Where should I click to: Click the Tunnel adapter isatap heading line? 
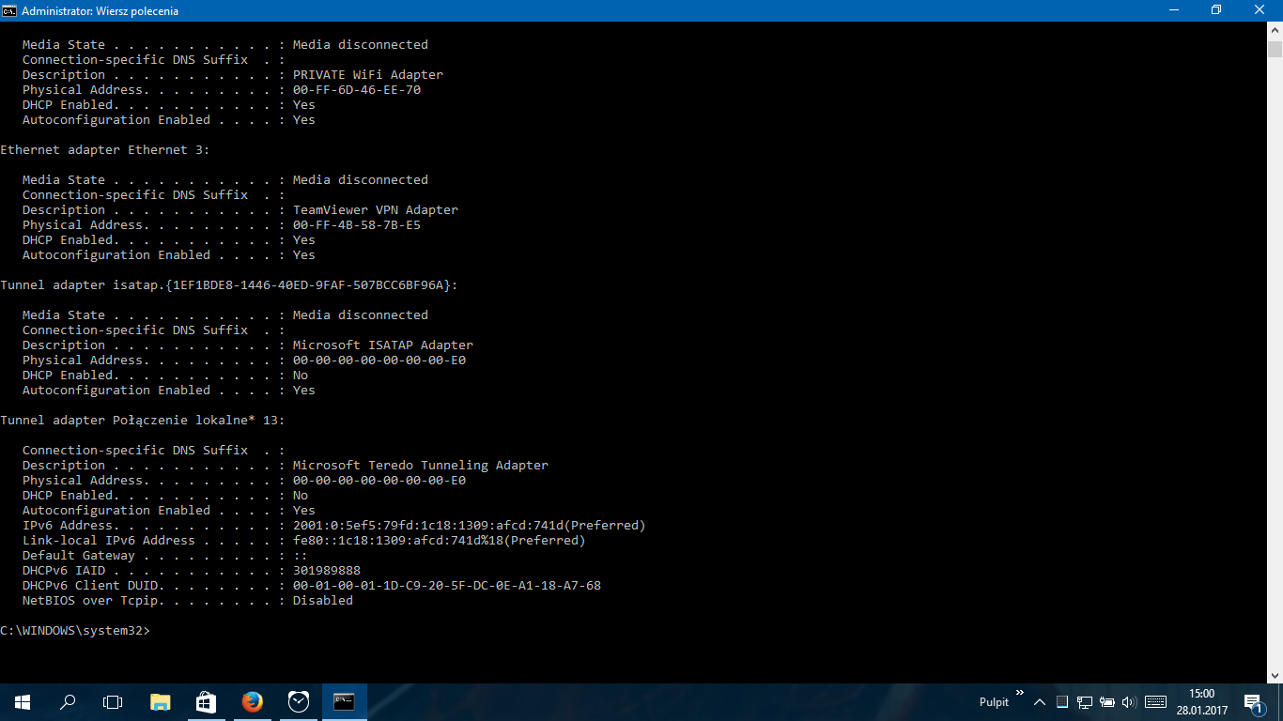click(229, 285)
